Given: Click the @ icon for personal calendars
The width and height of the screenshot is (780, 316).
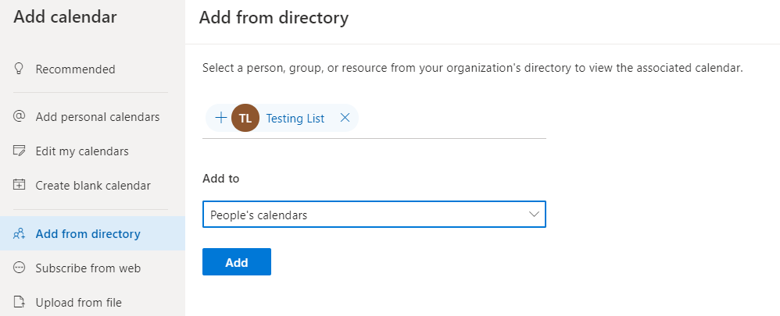Looking at the screenshot, I should point(20,116).
